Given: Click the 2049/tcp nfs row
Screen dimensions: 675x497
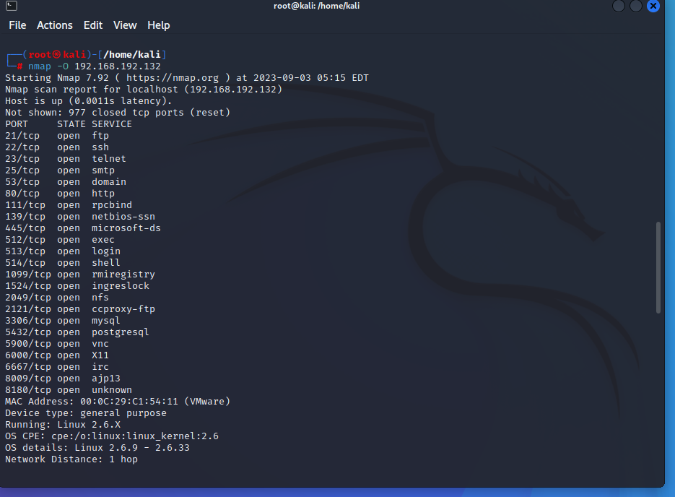Looking at the screenshot, I should pos(57,298).
